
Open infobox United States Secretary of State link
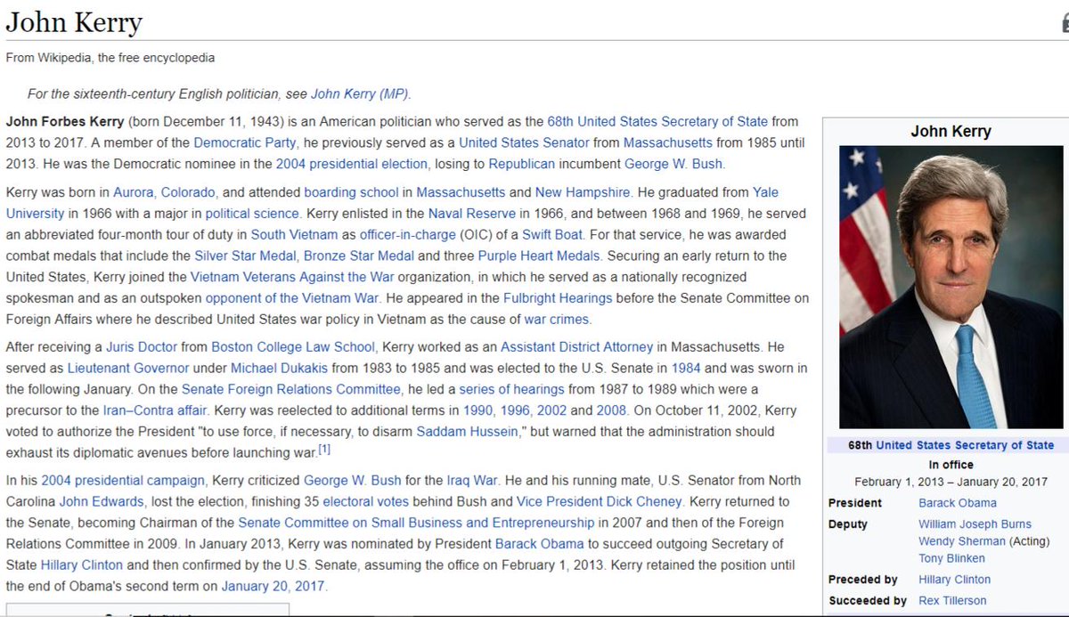[965, 446]
